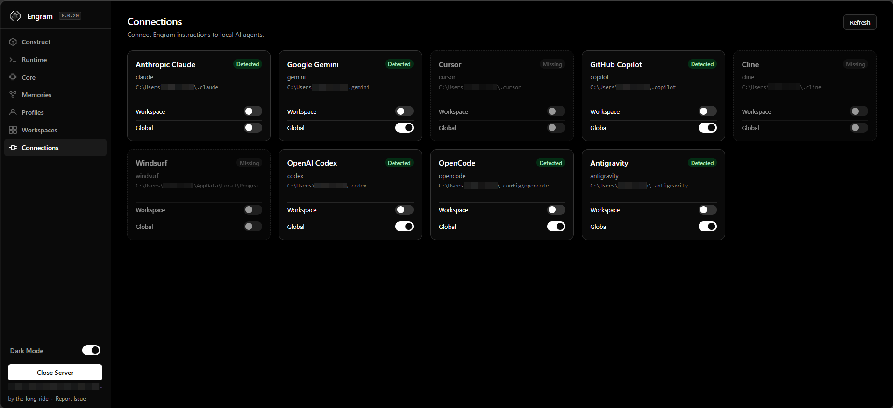Screen dimensions: 893x408
Task: Click Missing badge on Cursor card
Action: 552,64
